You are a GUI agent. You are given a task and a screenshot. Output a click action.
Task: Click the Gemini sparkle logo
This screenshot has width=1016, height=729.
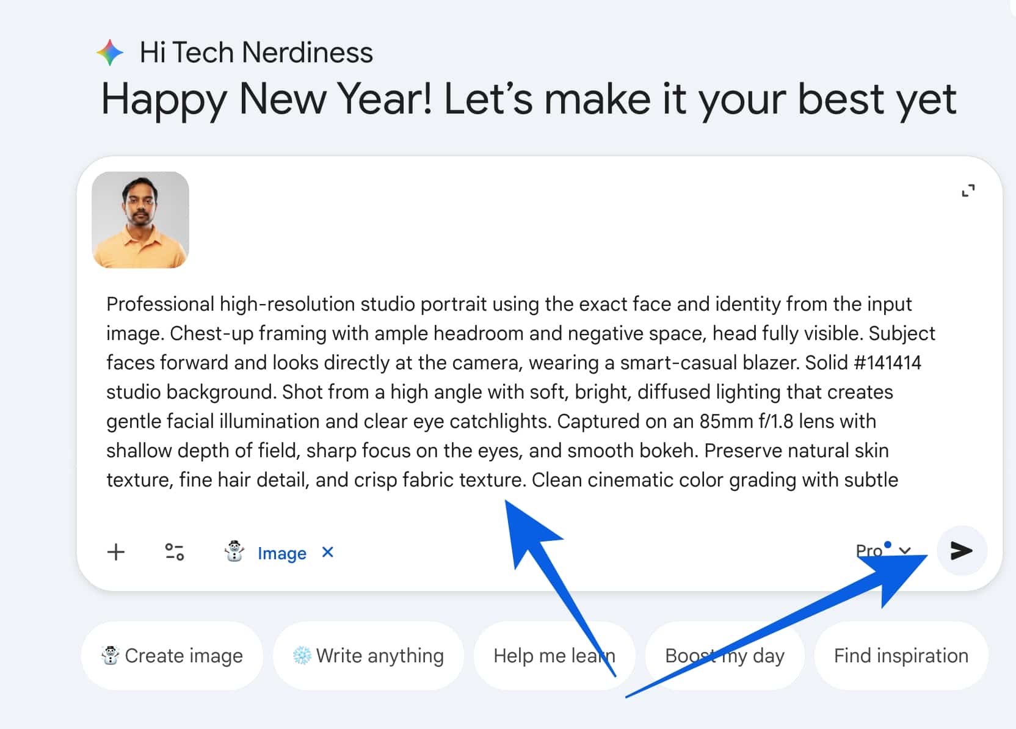tap(111, 52)
